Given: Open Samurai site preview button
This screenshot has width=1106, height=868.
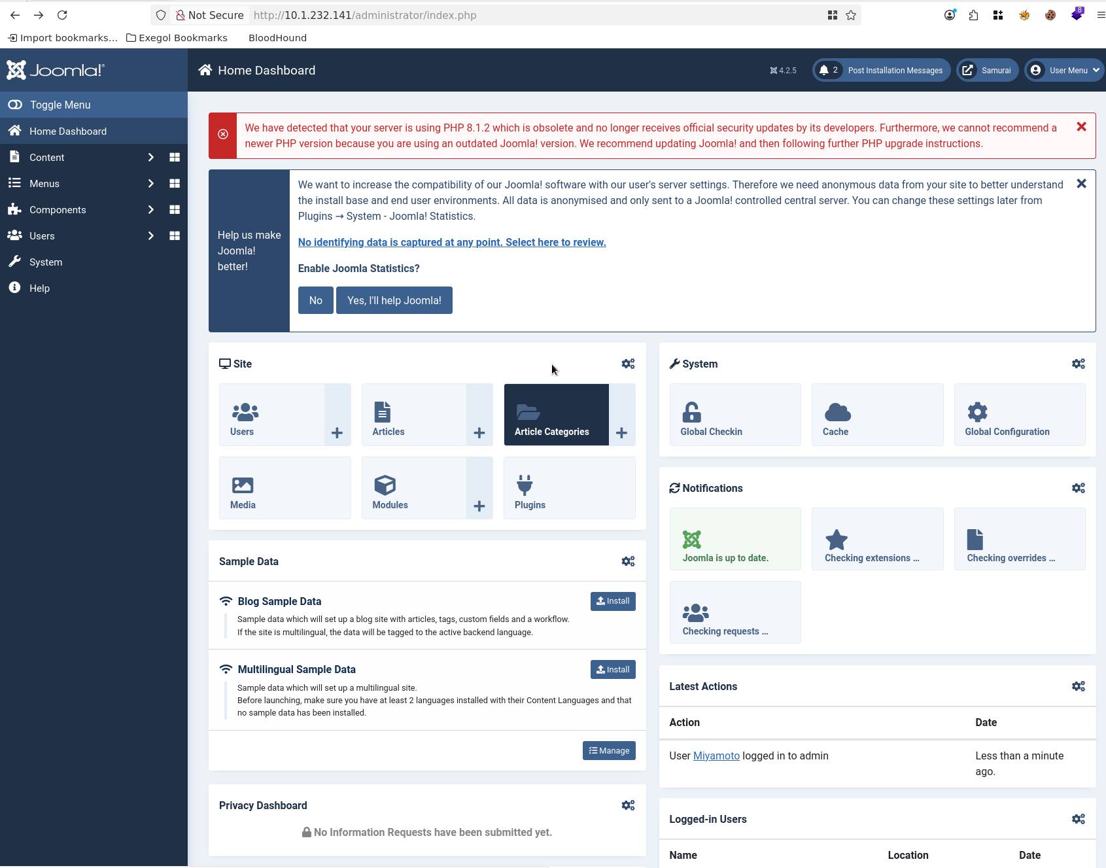Looking at the screenshot, I should [x=987, y=70].
